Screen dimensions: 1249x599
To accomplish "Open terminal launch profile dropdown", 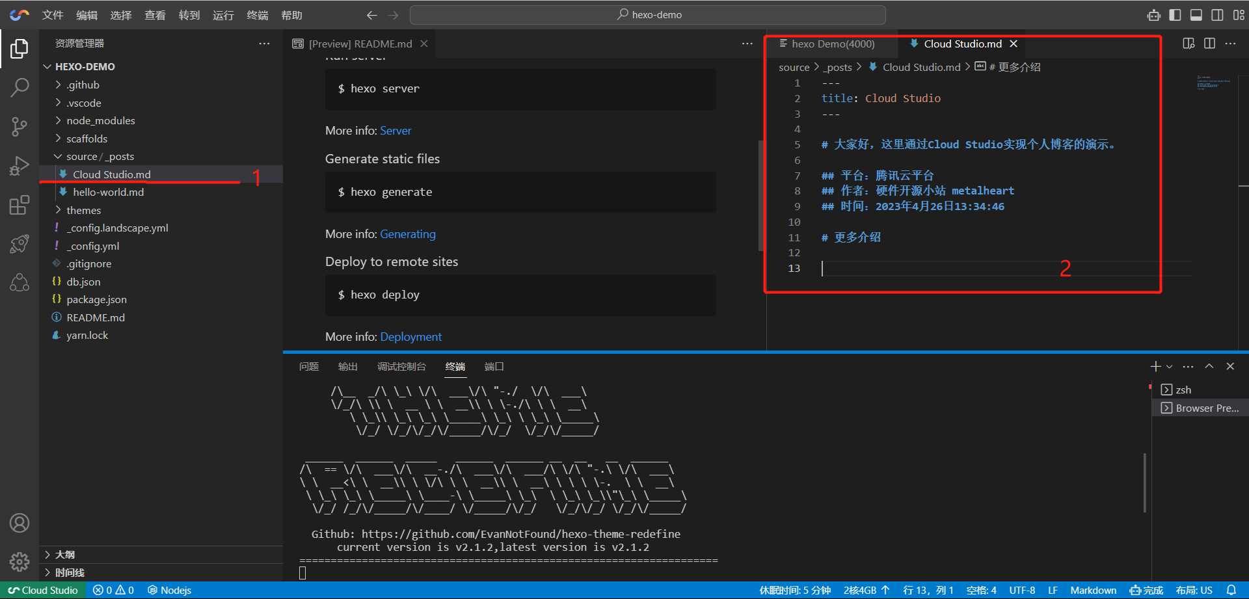I will click(x=1169, y=366).
